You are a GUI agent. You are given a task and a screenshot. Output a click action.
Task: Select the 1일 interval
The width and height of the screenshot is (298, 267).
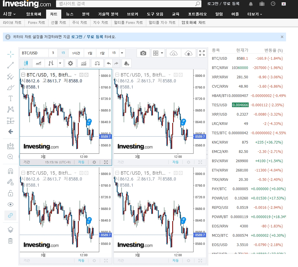pyautogui.click(x=90, y=53)
